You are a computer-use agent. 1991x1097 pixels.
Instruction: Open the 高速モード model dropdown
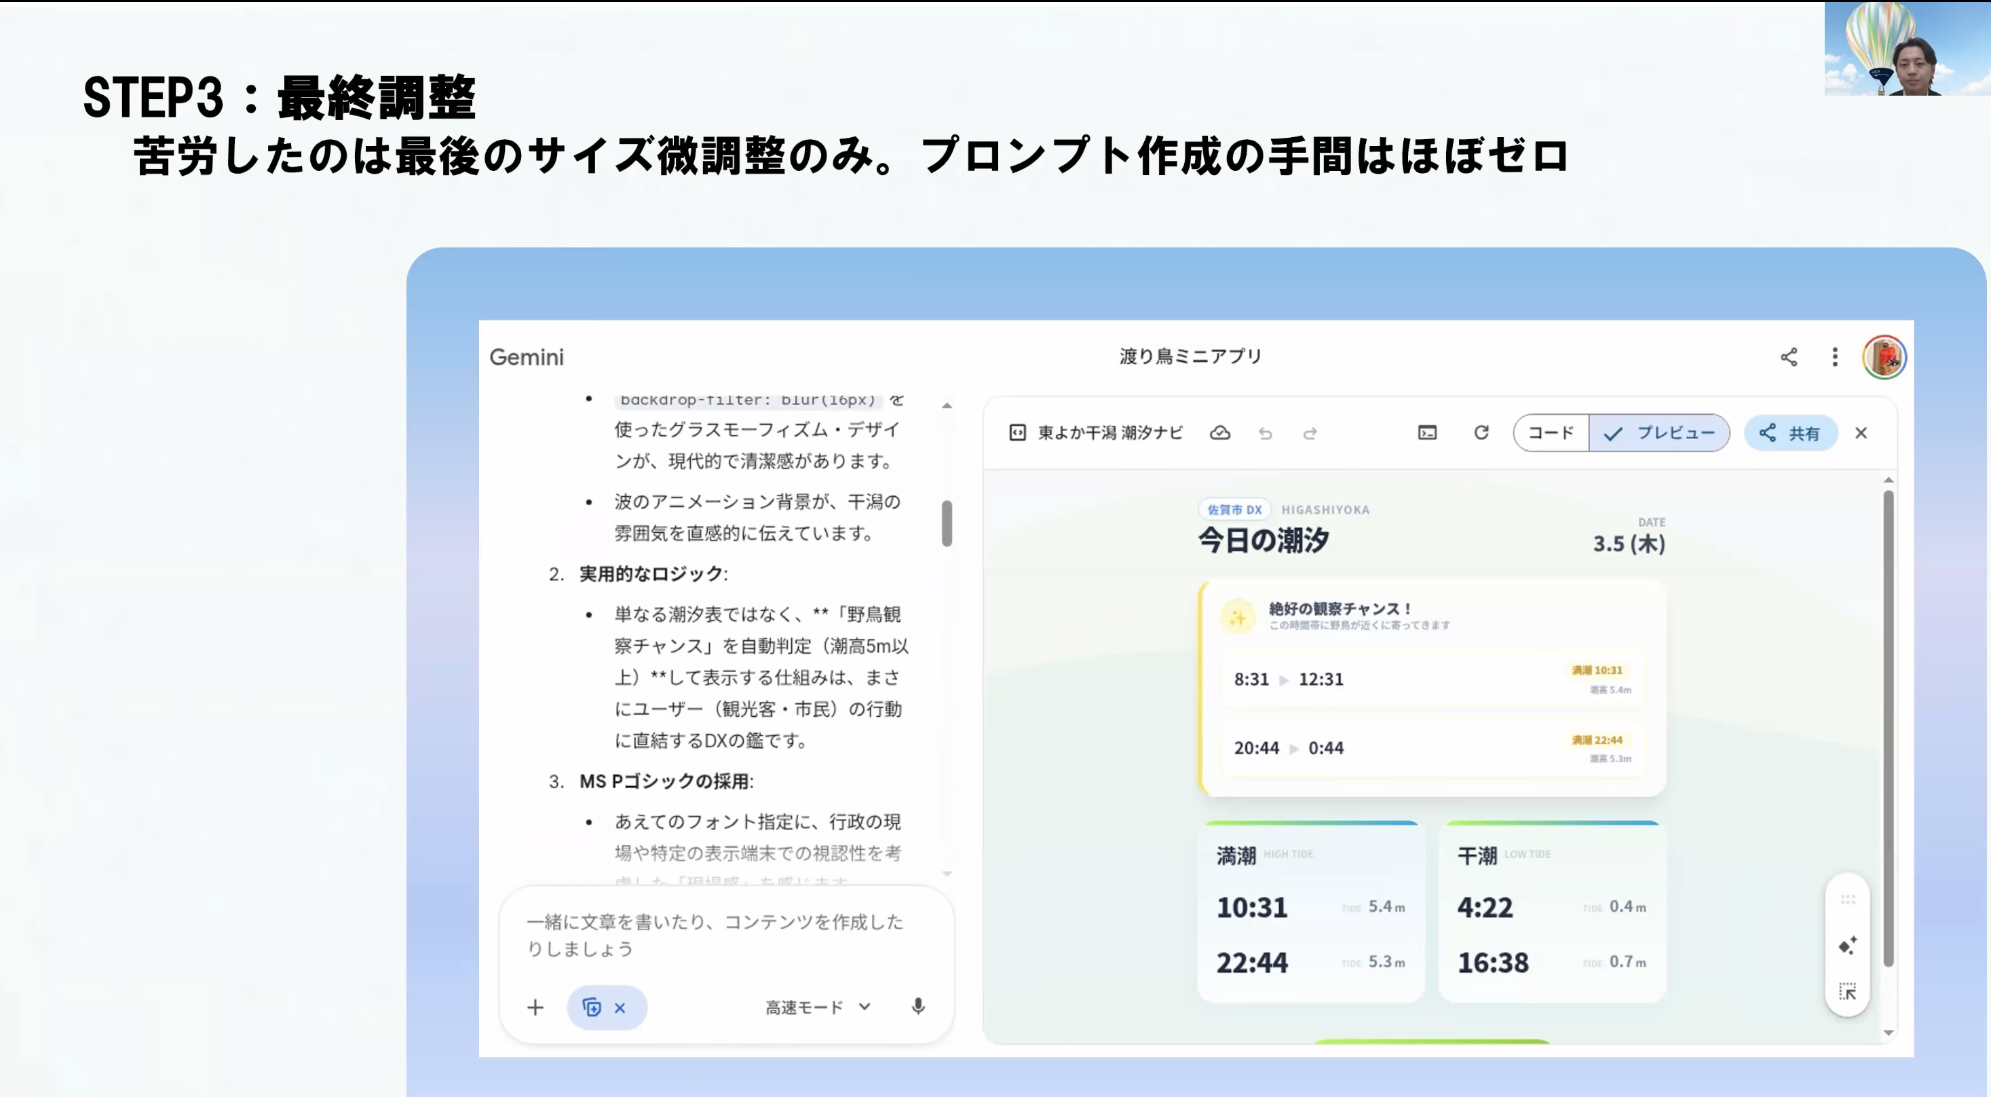pyautogui.click(x=818, y=1007)
